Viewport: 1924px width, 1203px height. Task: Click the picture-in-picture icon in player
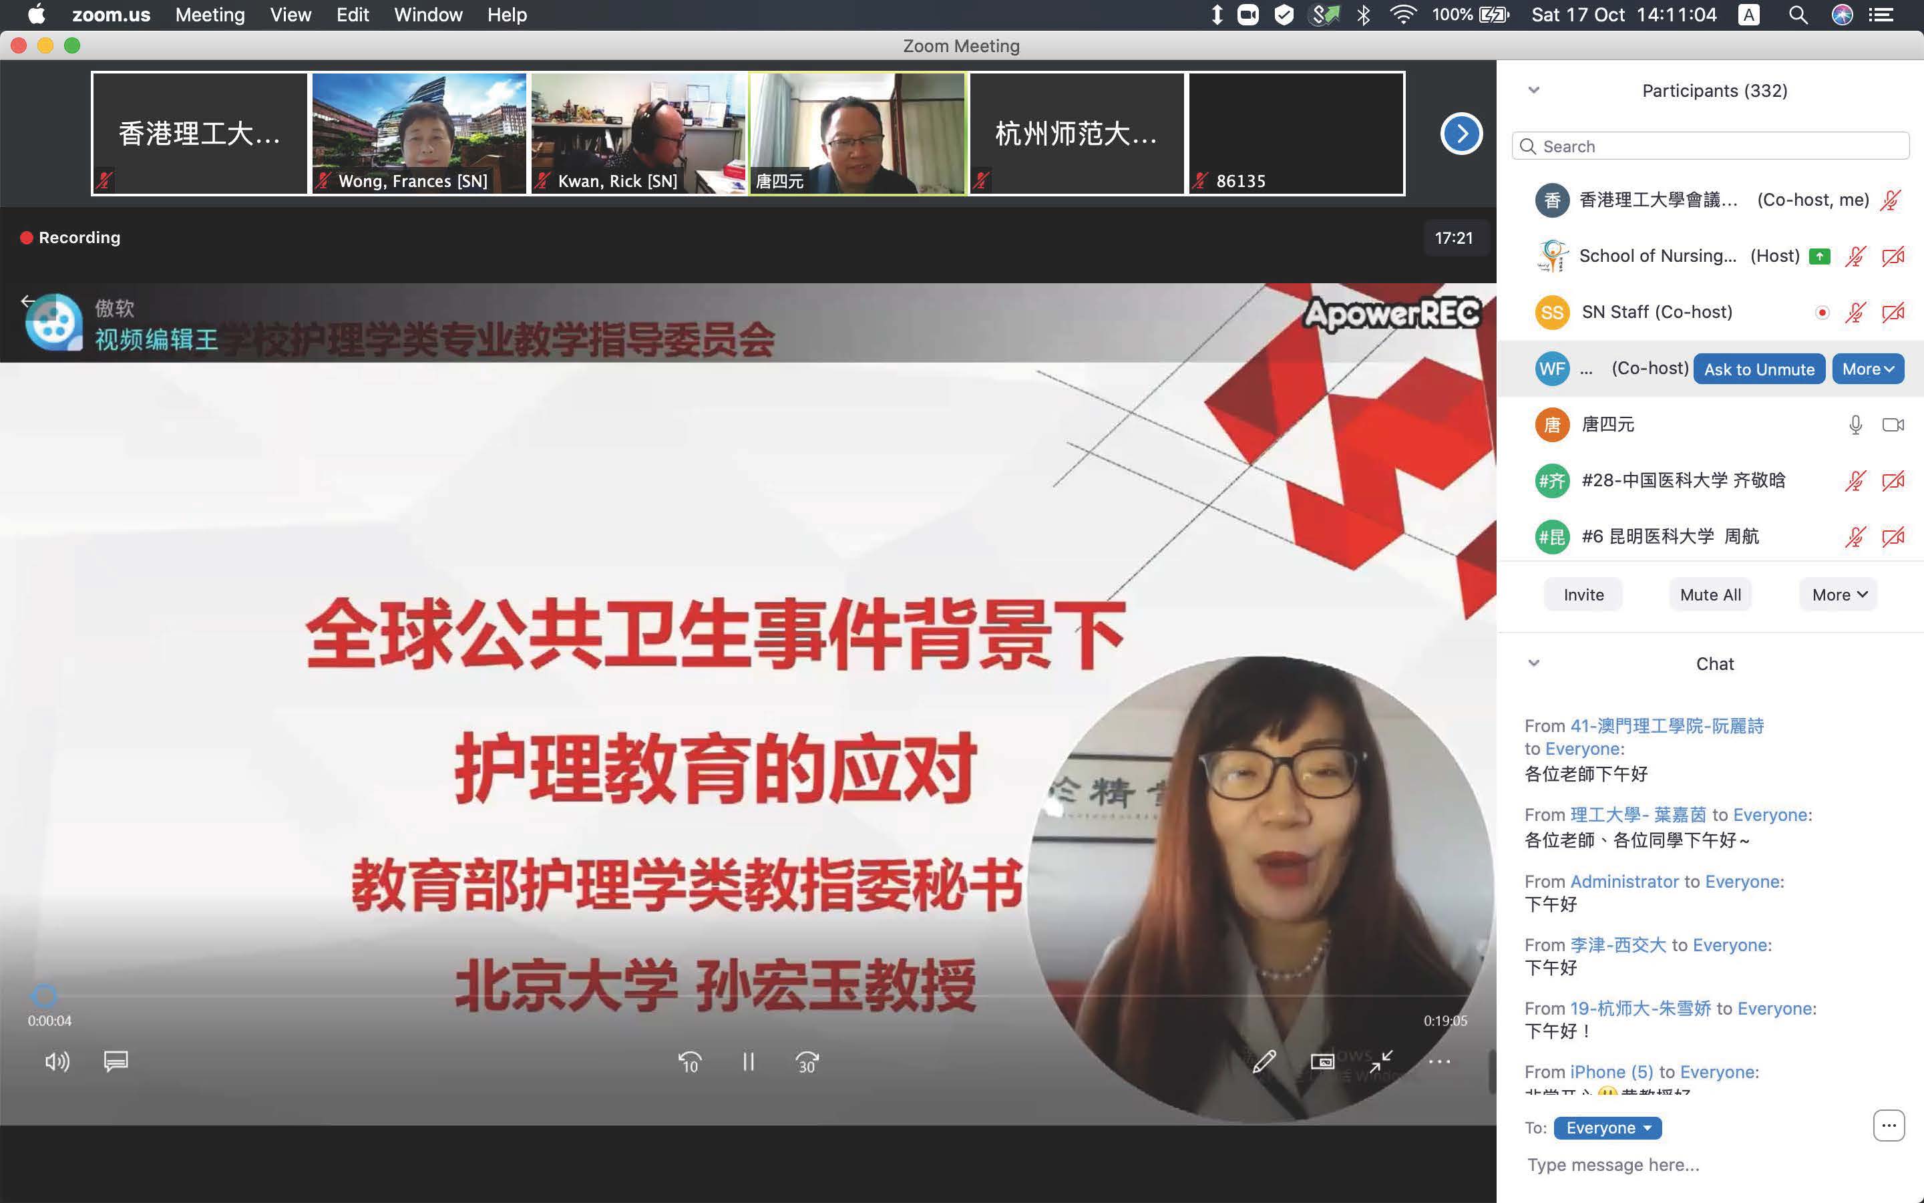pos(1322,1061)
